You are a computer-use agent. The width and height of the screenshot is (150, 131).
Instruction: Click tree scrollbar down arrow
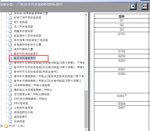click(86, 130)
